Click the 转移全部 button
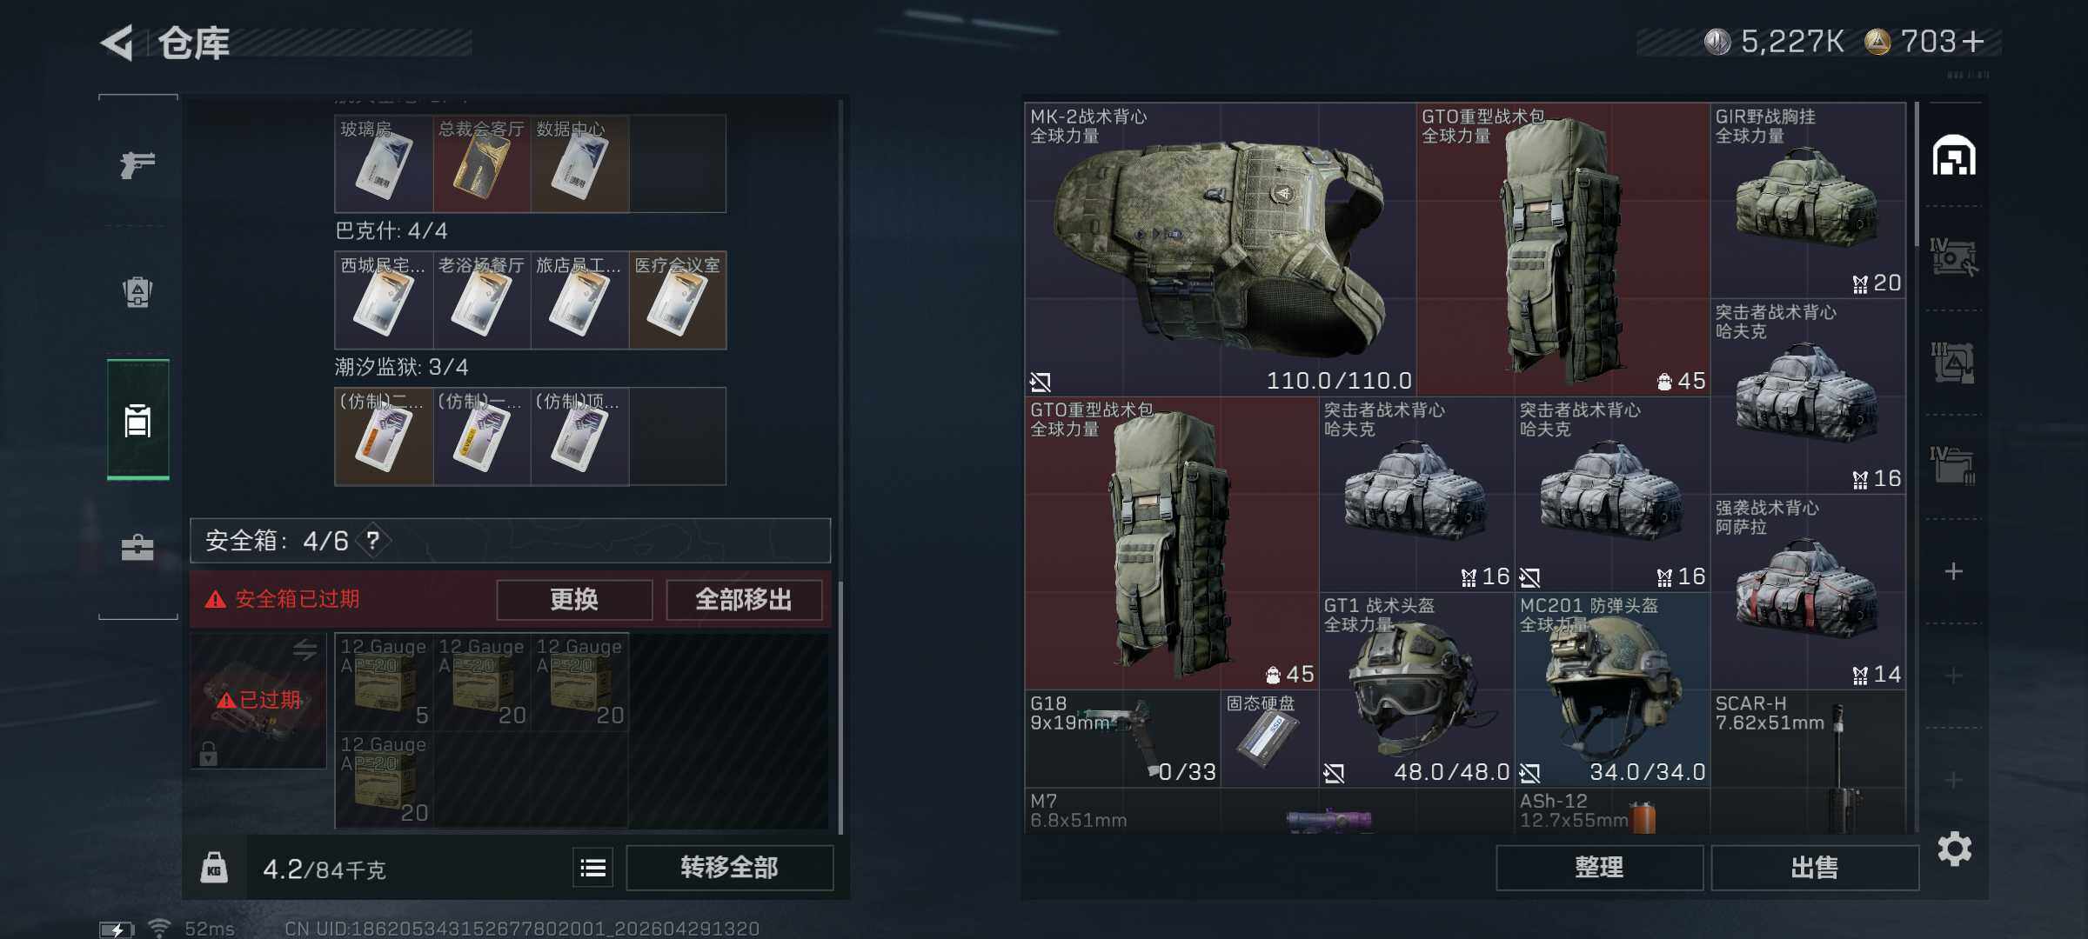2088x939 pixels. tap(729, 868)
